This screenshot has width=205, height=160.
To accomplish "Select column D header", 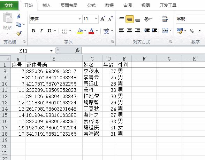I will [x=109, y=59].
